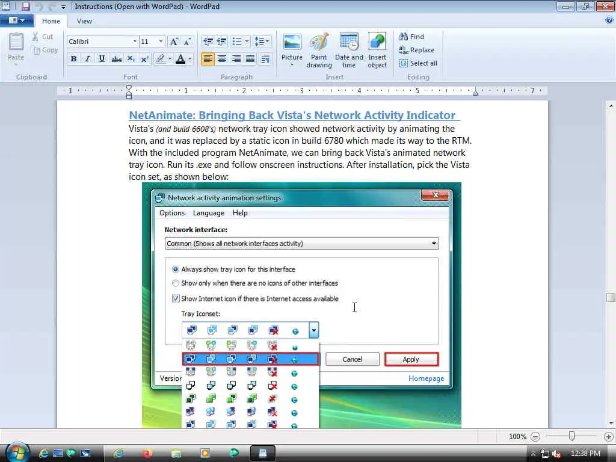
Task: Justify the paragraph text
Action: (250, 59)
